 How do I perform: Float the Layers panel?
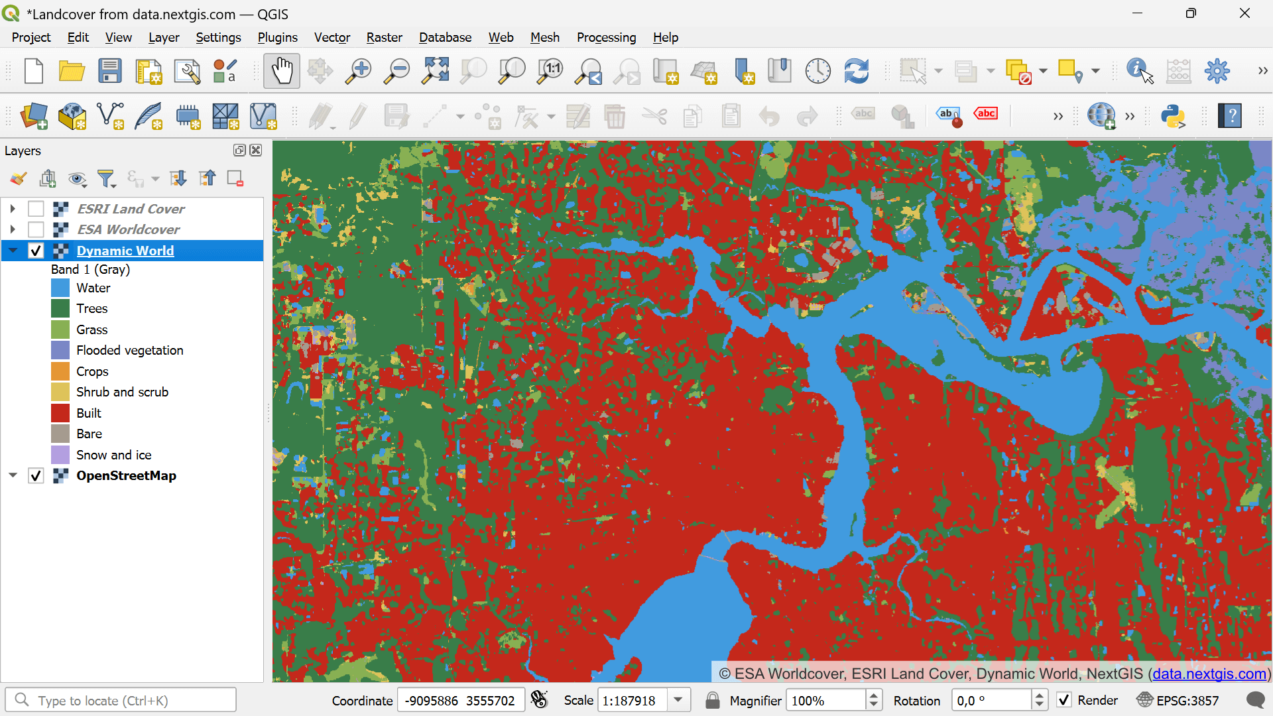click(x=239, y=150)
